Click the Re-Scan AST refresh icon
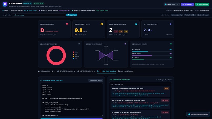 [x=183, y=4]
